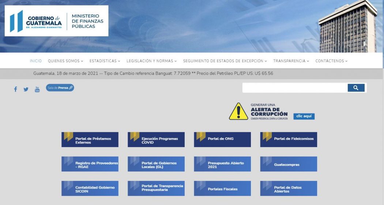
Task: Open Portal de Fideicomisos tile
Action: tap(289, 139)
